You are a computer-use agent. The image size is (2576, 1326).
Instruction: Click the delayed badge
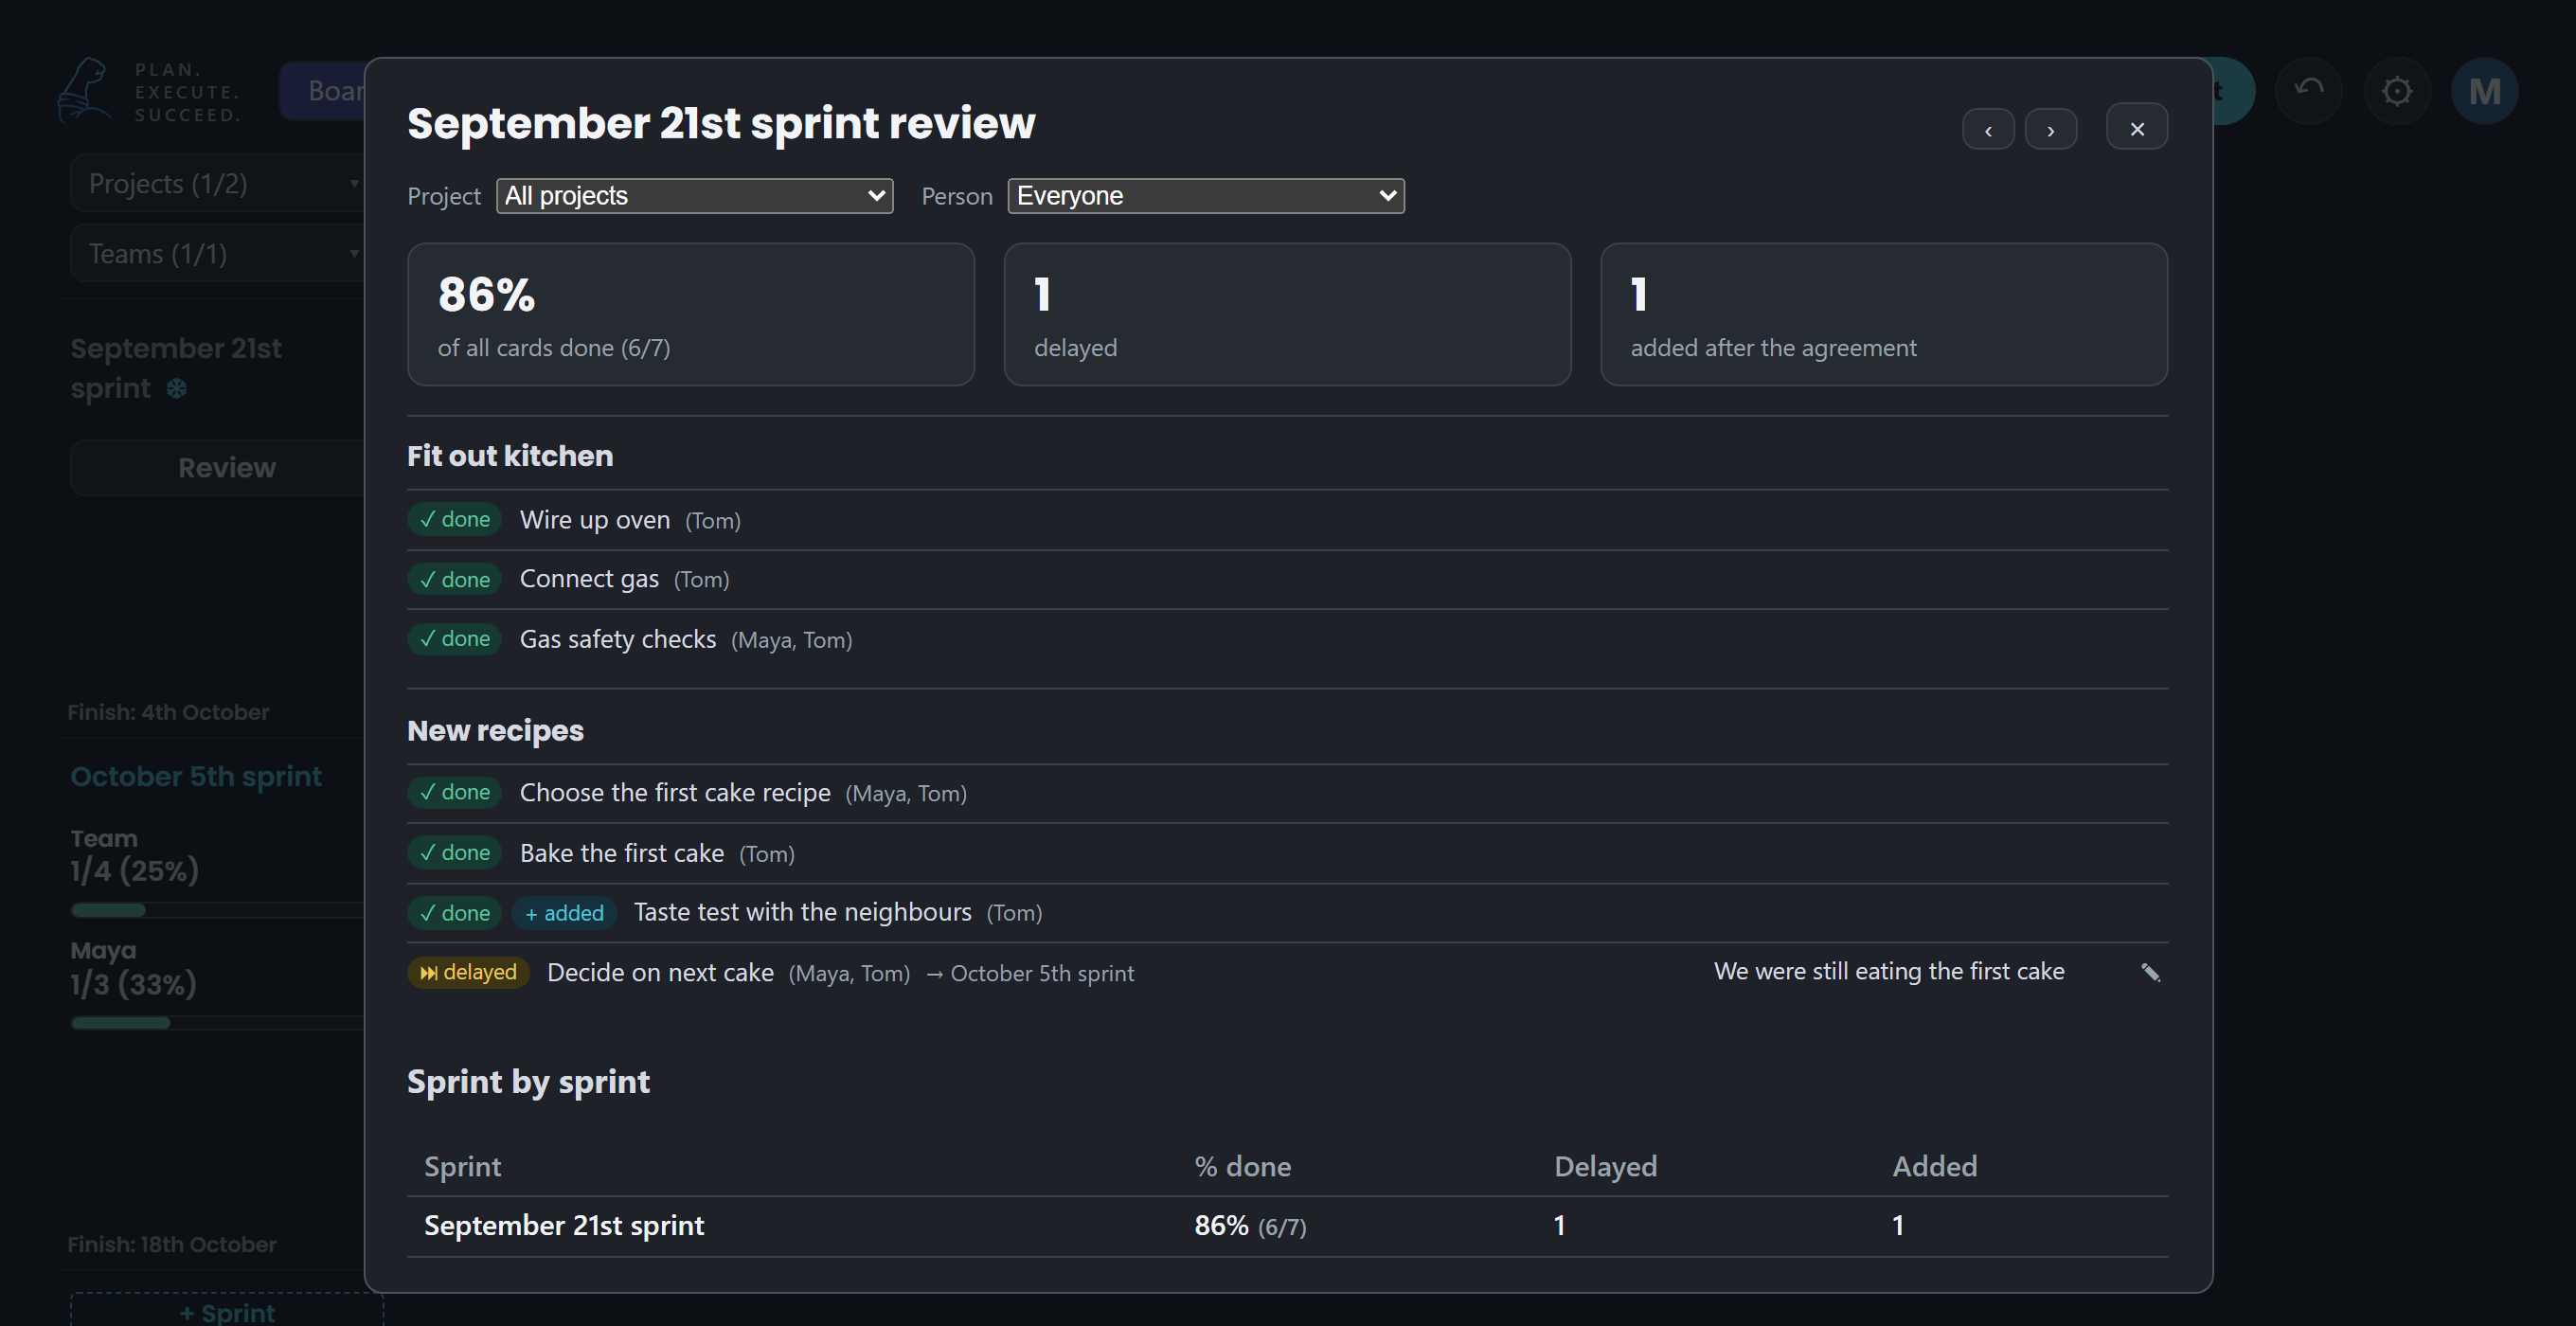point(468,972)
